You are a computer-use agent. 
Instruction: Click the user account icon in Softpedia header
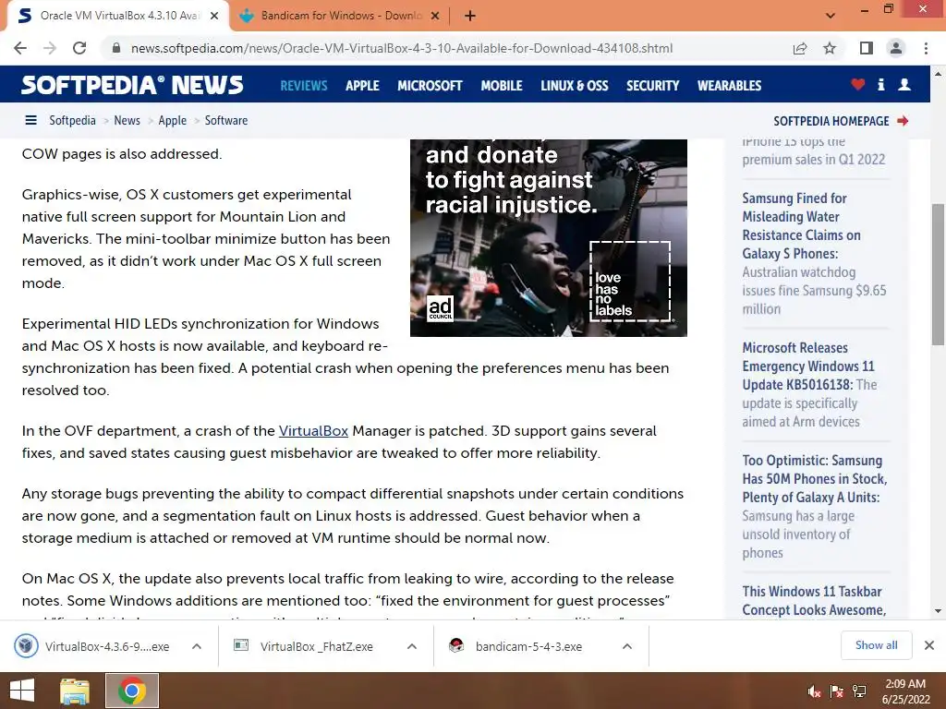pos(904,84)
